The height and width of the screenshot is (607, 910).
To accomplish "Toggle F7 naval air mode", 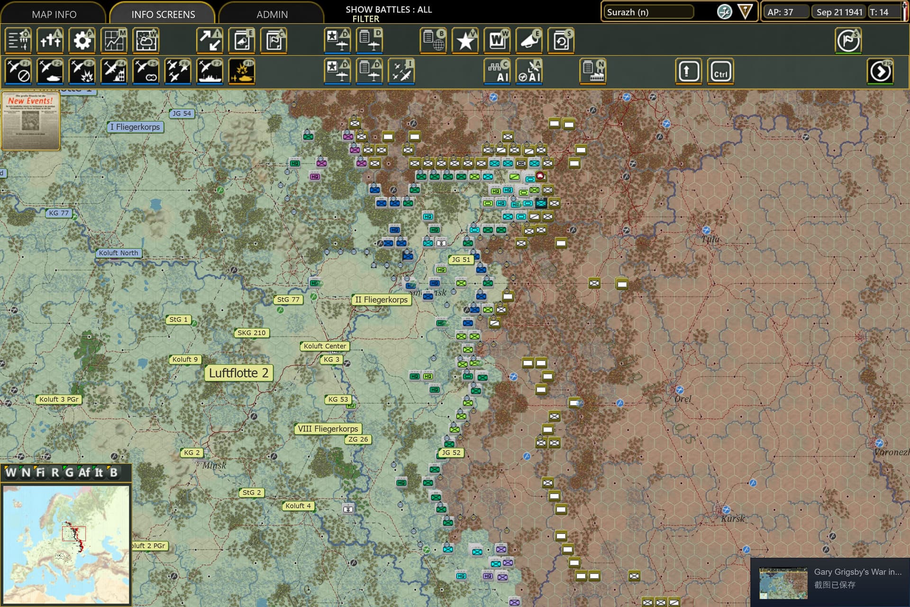I will (210, 72).
